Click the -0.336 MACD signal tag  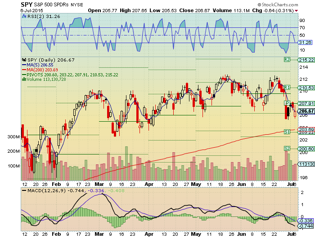pos(306,221)
